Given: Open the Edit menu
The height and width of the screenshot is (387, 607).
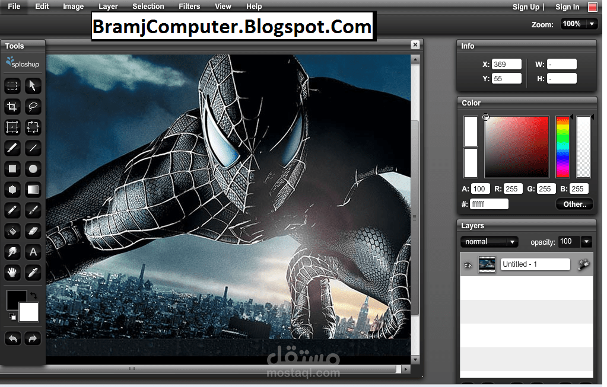Looking at the screenshot, I should [42, 7].
